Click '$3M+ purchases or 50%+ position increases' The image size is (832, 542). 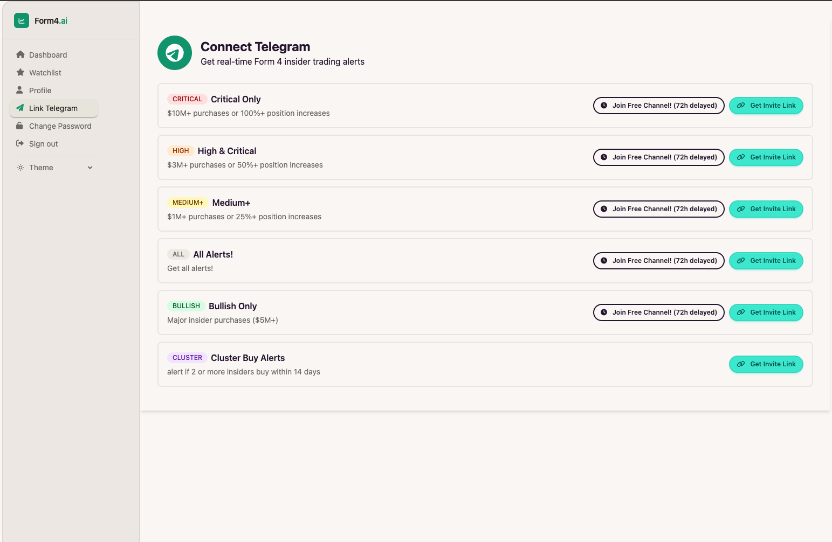pos(245,165)
